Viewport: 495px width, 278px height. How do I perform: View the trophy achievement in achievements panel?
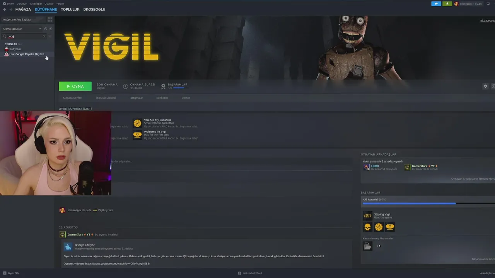pos(390,227)
